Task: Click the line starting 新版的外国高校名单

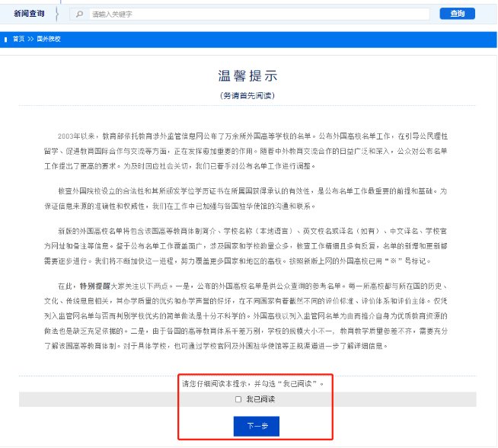Action: tap(253, 232)
